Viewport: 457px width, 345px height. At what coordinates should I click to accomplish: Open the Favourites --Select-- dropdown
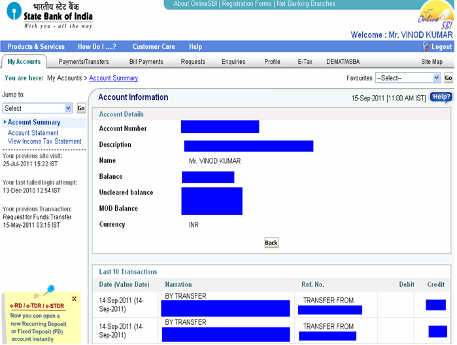click(407, 78)
